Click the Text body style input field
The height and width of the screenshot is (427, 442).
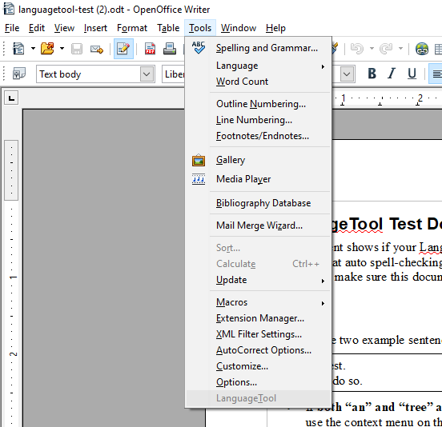point(88,74)
